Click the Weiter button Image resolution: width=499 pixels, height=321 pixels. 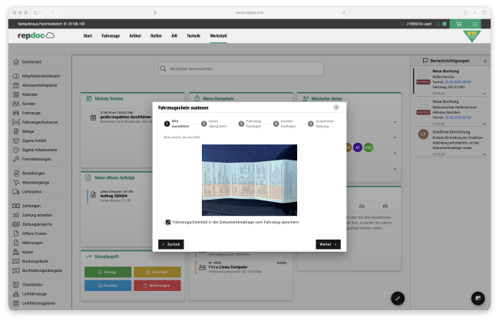[x=328, y=244]
